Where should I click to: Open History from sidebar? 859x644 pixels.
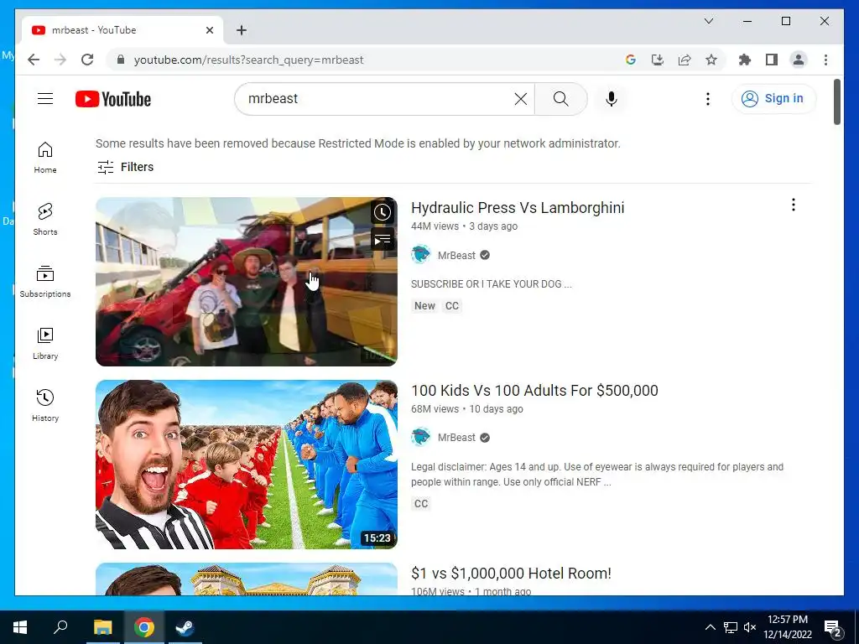[45, 405]
